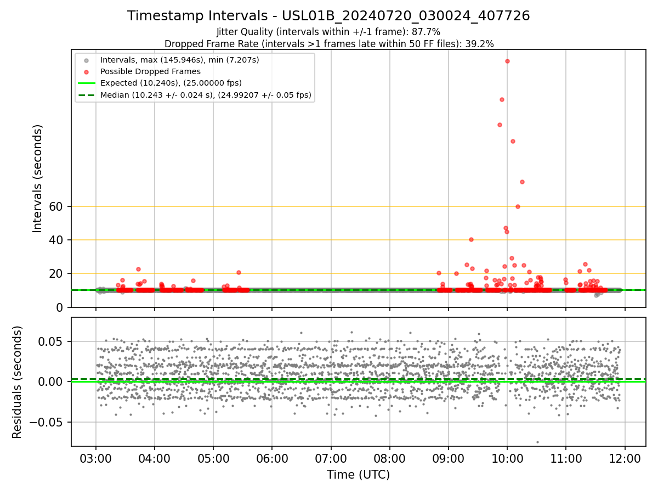Click the dashed green line sample in the legend

coord(86,96)
